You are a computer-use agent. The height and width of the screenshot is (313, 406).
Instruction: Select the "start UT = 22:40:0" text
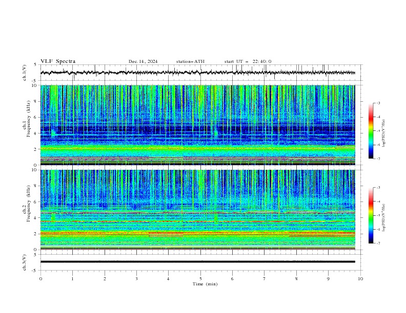(x=248, y=61)
